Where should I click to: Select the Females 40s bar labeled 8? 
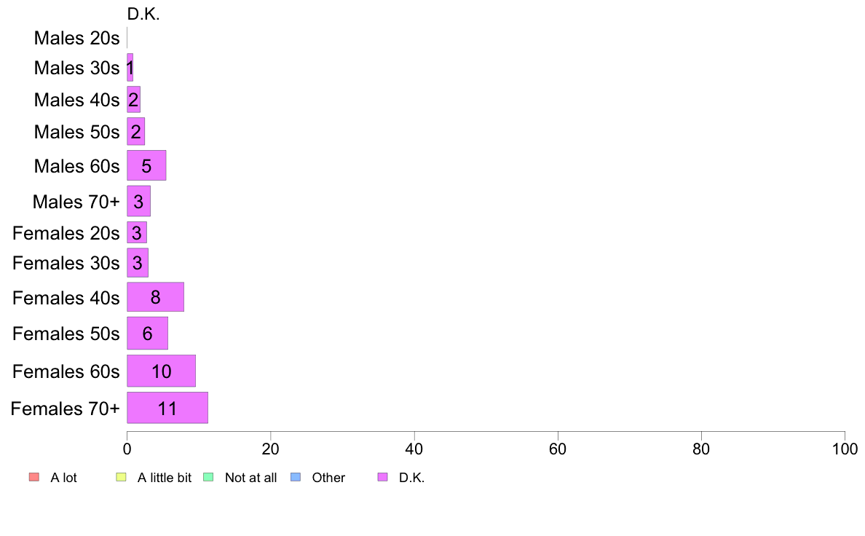[x=155, y=297]
